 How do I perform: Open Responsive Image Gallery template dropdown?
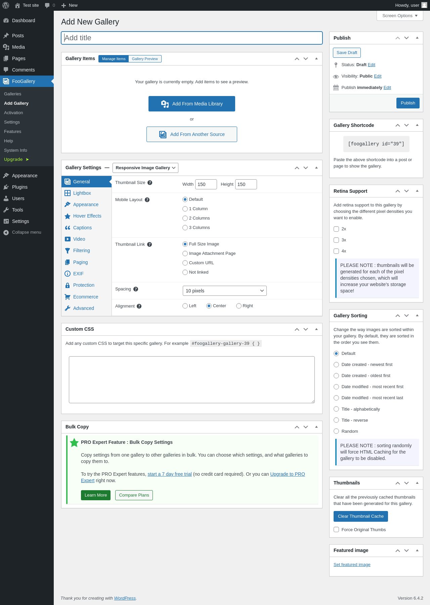pyautogui.click(x=145, y=168)
